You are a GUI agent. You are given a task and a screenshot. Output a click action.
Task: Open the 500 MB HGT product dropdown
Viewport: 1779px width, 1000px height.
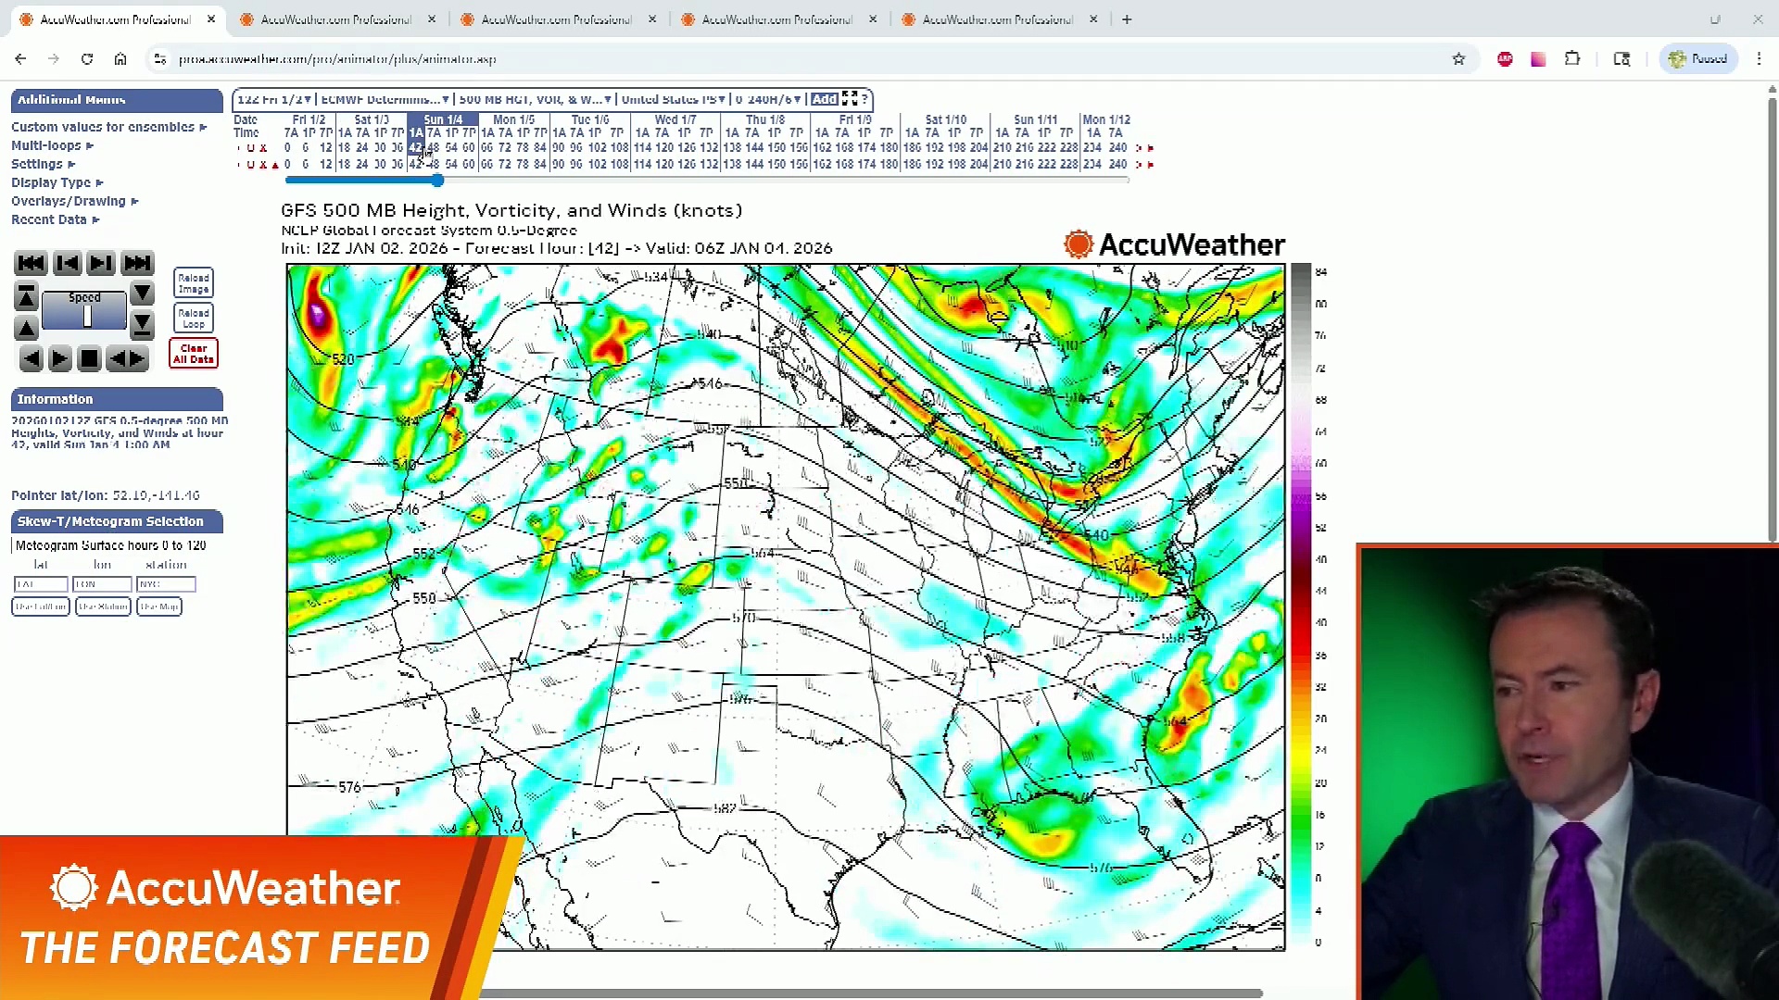(536, 99)
